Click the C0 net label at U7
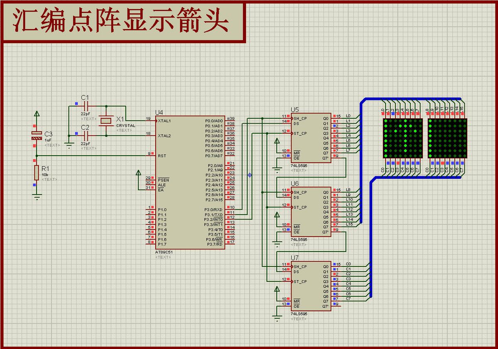This screenshot has width=498, height=349. pos(348,264)
